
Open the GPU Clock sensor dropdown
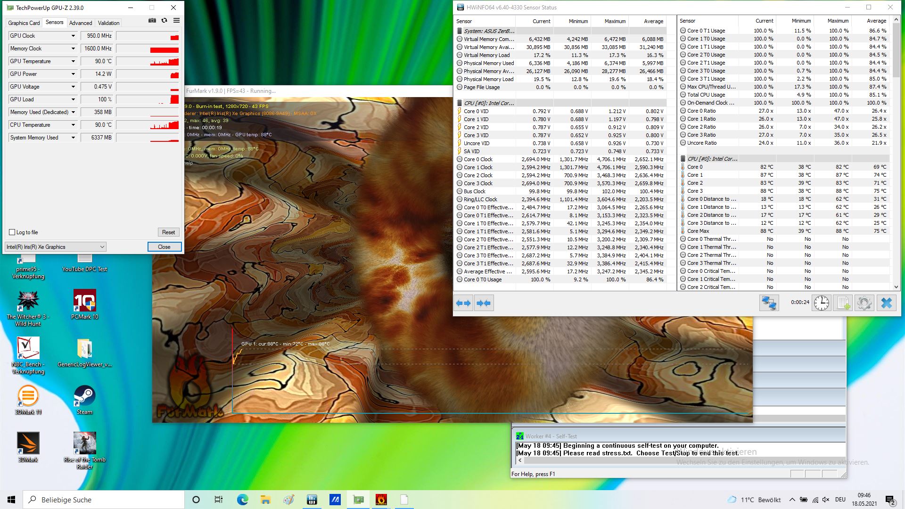tap(73, 36)
